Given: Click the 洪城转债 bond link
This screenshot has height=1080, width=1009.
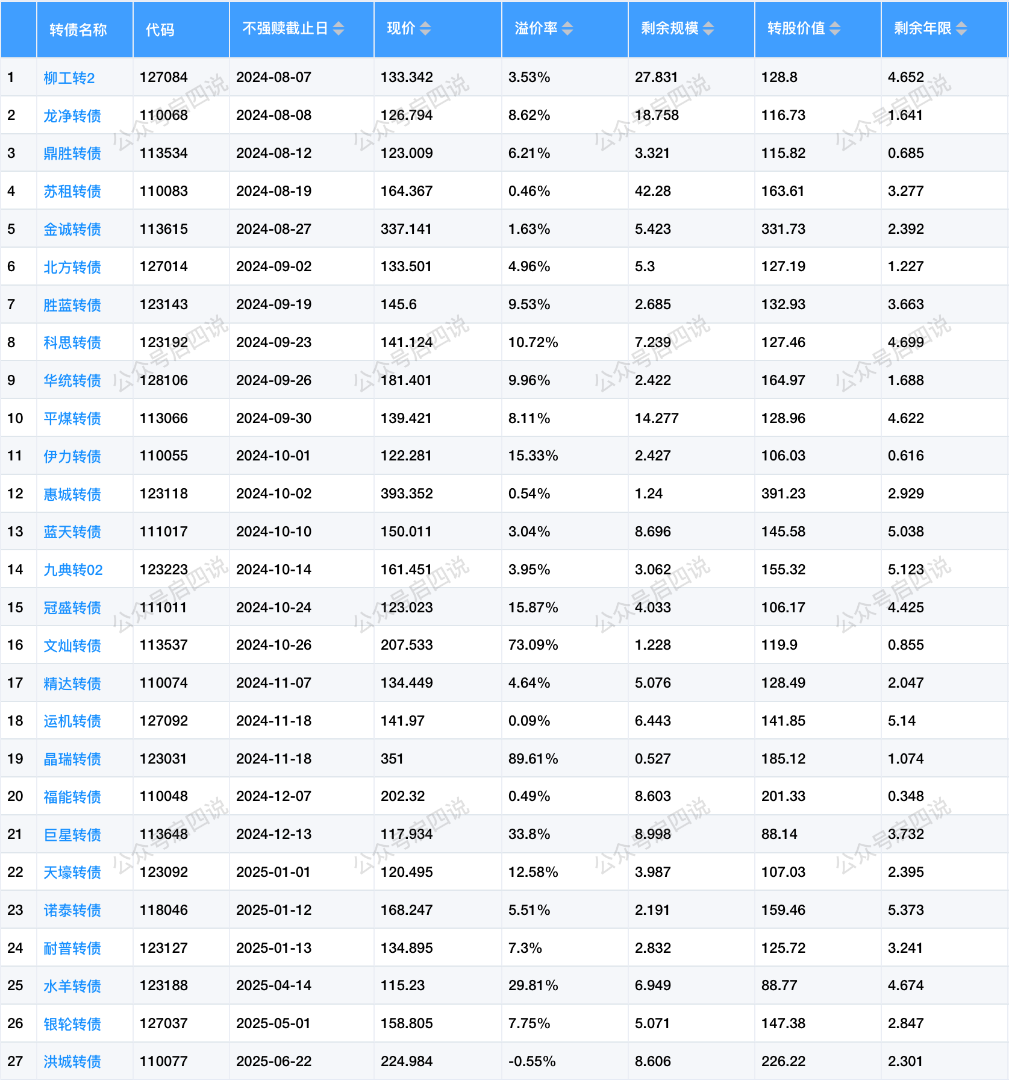Looking at the screenshot, I should pyautogui.click(x=72, y=1062).
